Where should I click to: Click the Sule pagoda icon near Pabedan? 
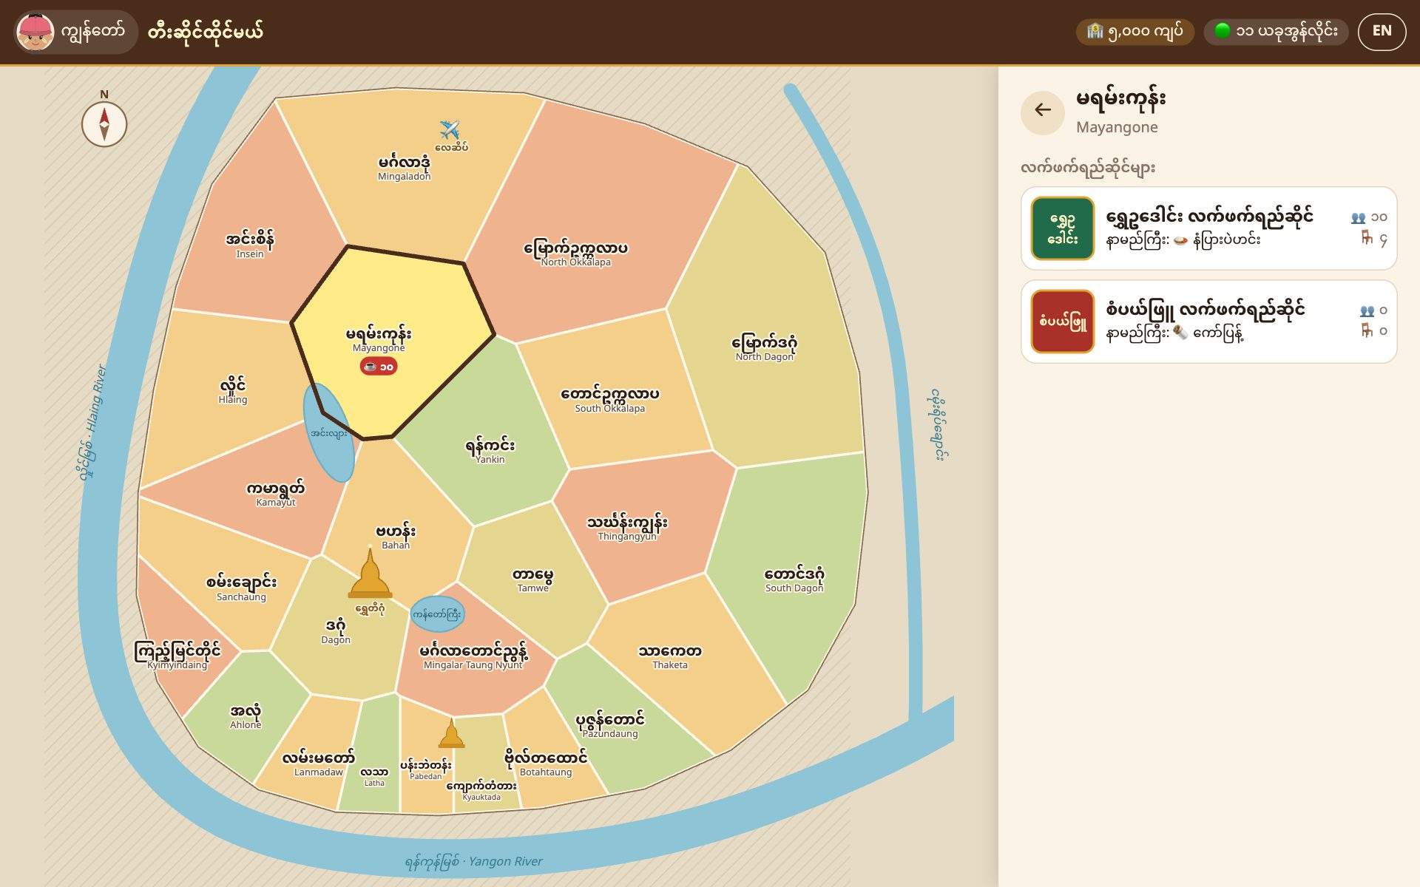451,733
